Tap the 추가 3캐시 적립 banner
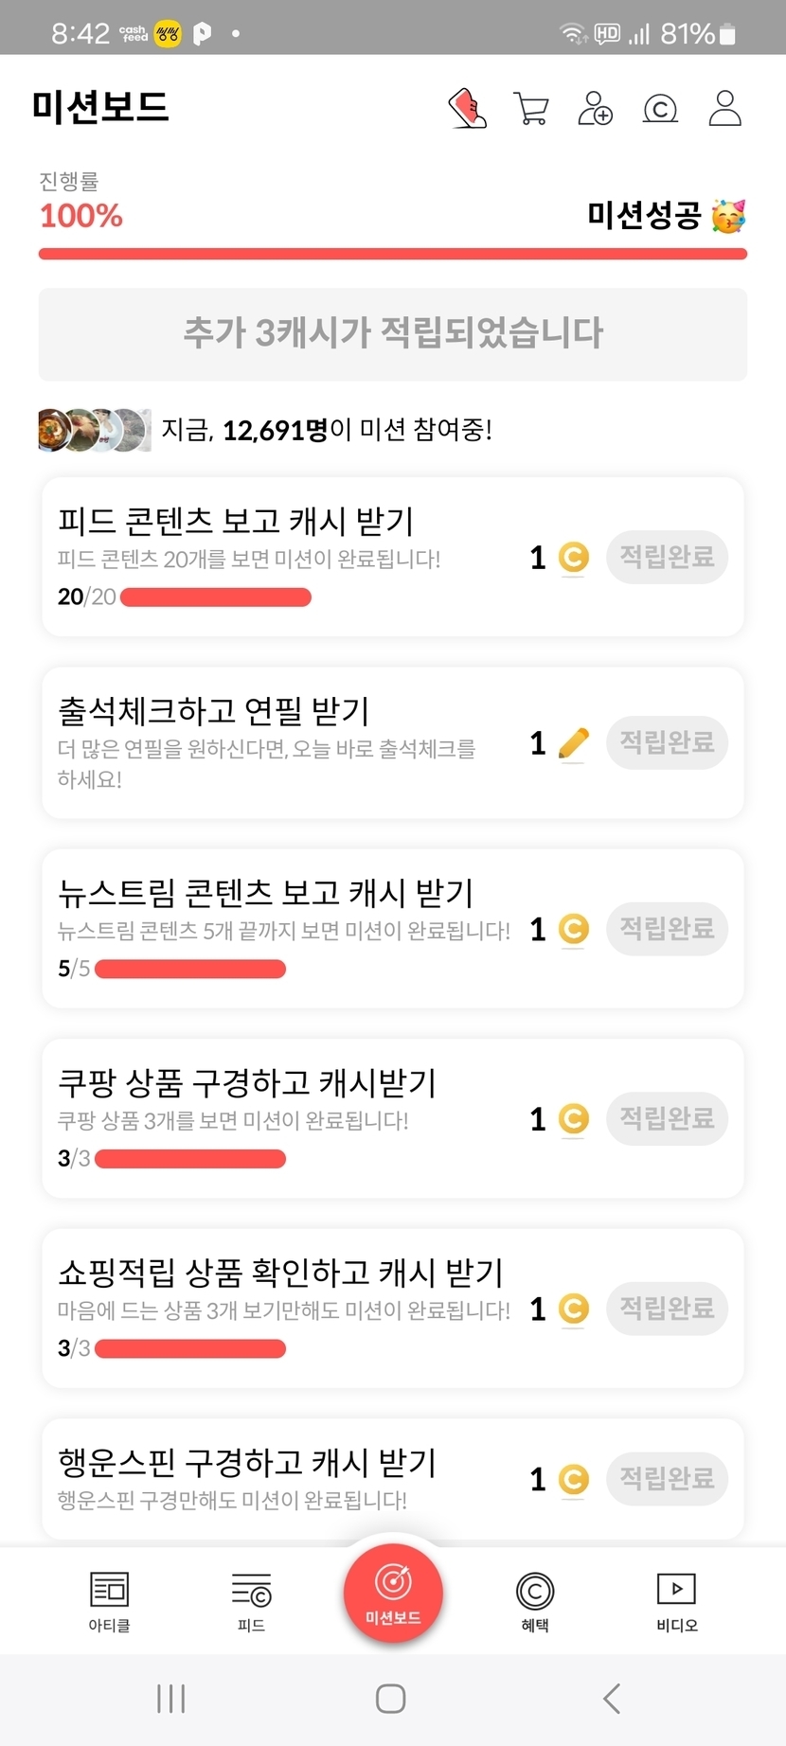 click(x=393, y=333)
